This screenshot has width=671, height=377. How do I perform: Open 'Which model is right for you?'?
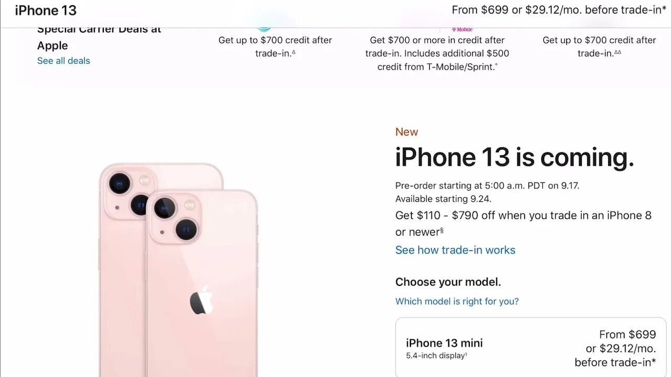click(457, 302)
